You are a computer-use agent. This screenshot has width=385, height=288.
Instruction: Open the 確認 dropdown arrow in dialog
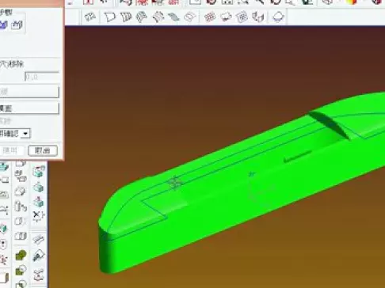pos(25,134)
